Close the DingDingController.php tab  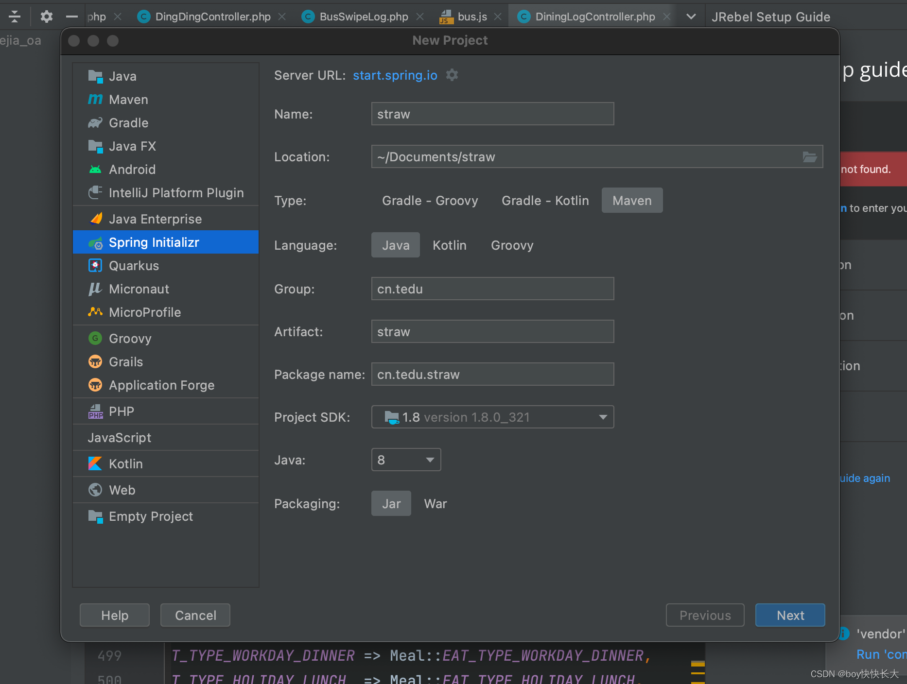pyautogui.click(x=282, y=17)
